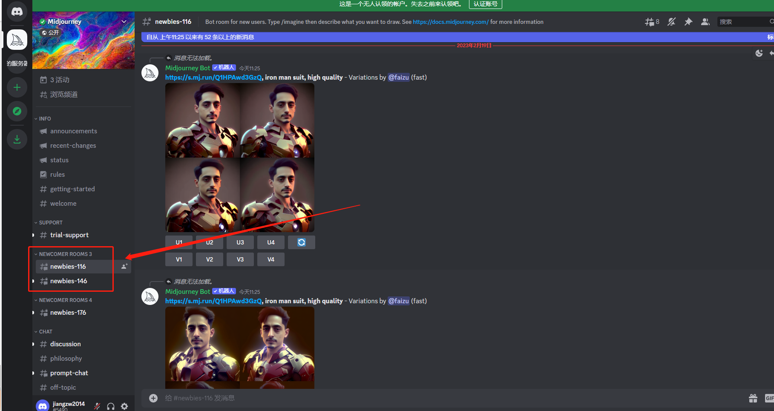Click the add reaction emoji icon

759,53
